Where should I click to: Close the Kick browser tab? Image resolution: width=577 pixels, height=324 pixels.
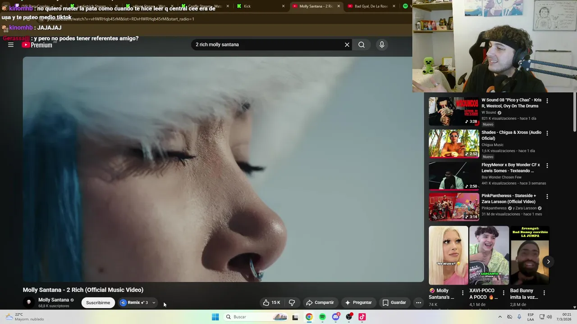click(x=283, y=6)
